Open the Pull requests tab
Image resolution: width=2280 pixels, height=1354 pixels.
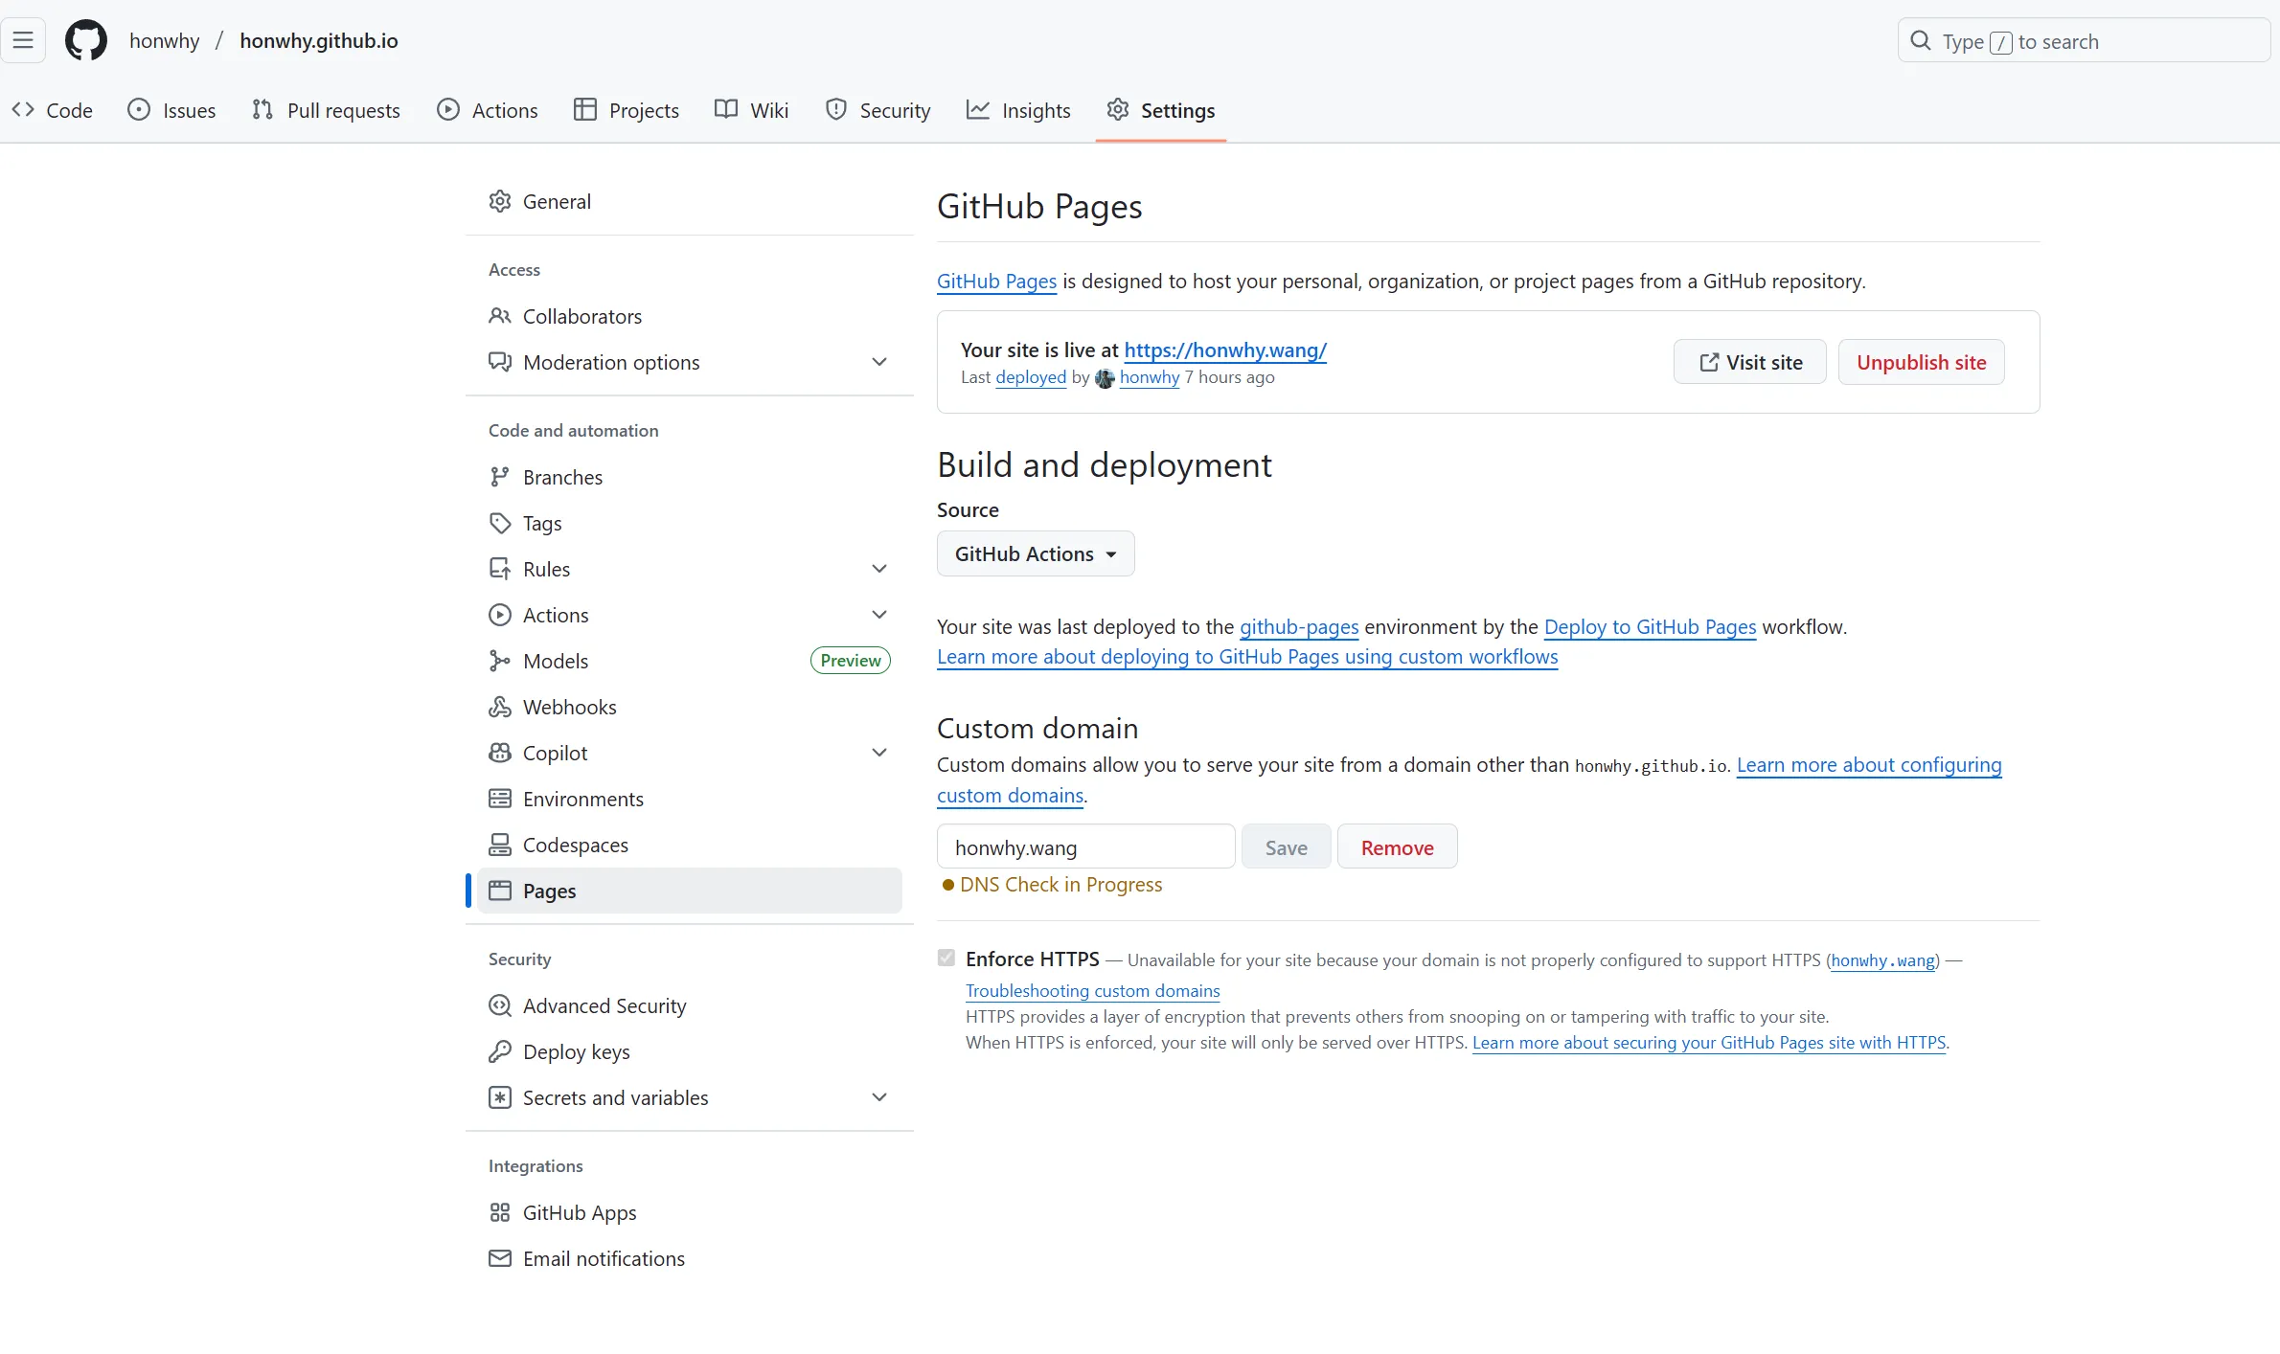[326, 110]
